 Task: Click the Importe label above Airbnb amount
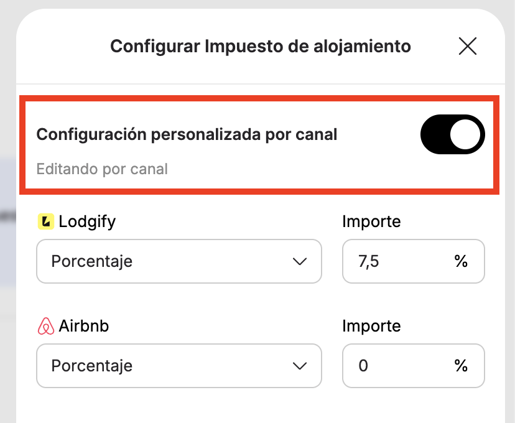click(x=371, y=326)
